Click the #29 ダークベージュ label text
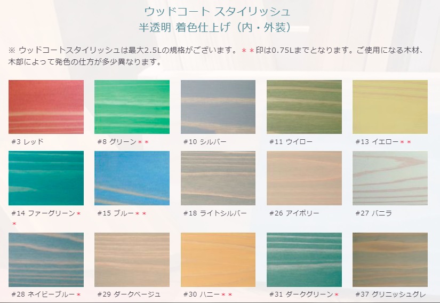 (x=129, y=294)
